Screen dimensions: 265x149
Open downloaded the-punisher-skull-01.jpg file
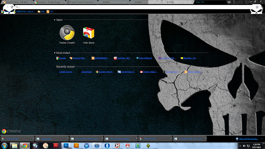point(85,139)
